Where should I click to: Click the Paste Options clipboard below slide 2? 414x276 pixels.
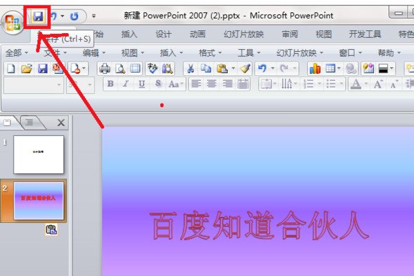tap(51, 230)
